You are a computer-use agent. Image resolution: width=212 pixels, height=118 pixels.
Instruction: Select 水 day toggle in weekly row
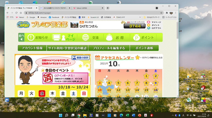point(42,93)
